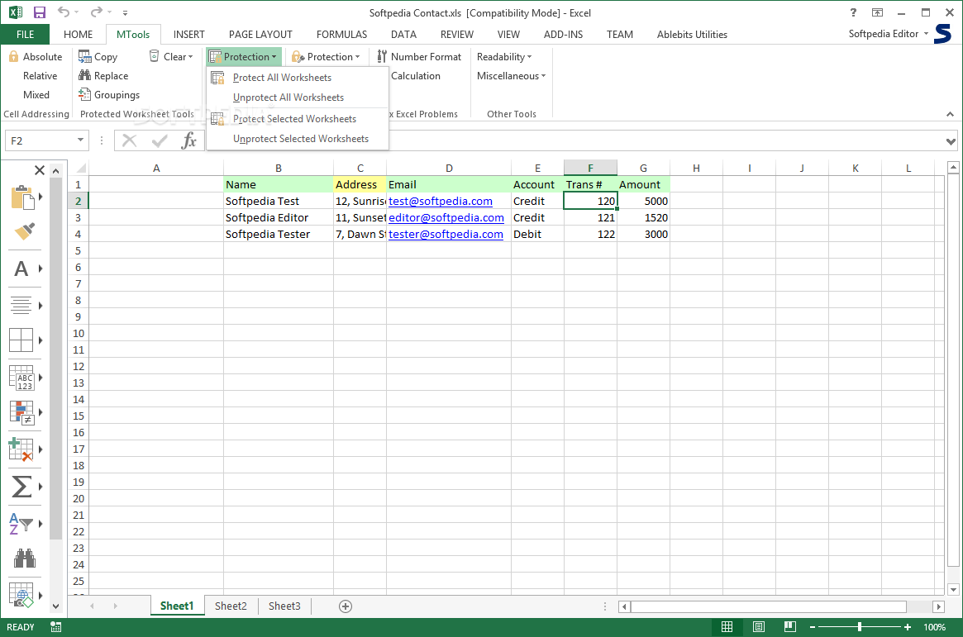The height and width of the screenshot is (637, 963).
Task: Click the Replace binoculars button
Action: tap(103, 75)
